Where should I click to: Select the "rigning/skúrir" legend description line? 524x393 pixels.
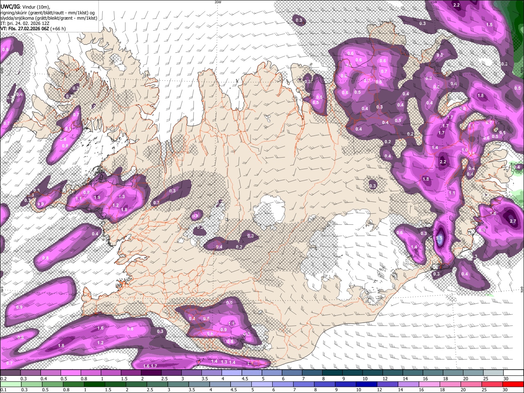click(x=48, y=13)
